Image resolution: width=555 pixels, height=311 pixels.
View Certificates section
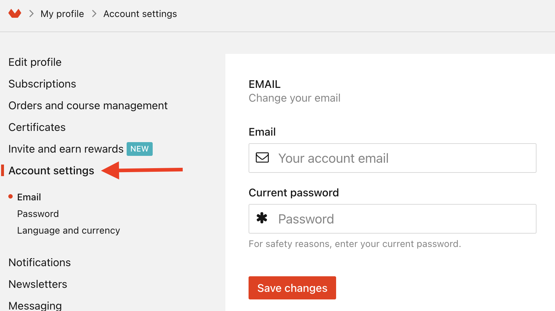[37, 127]
